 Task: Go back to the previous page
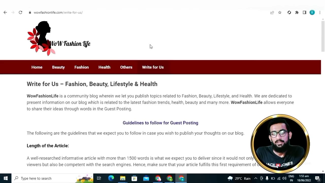(x=5, y=12)
